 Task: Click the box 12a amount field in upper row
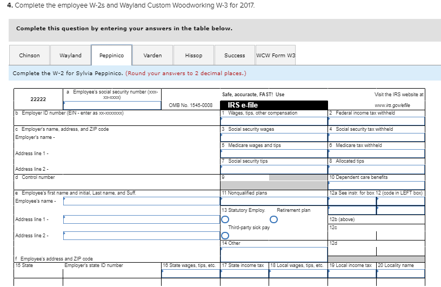[x=400, y=201]
